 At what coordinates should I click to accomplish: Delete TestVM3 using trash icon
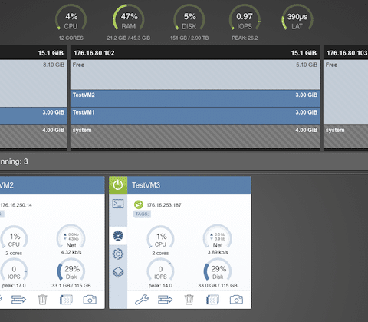point(189,300)
